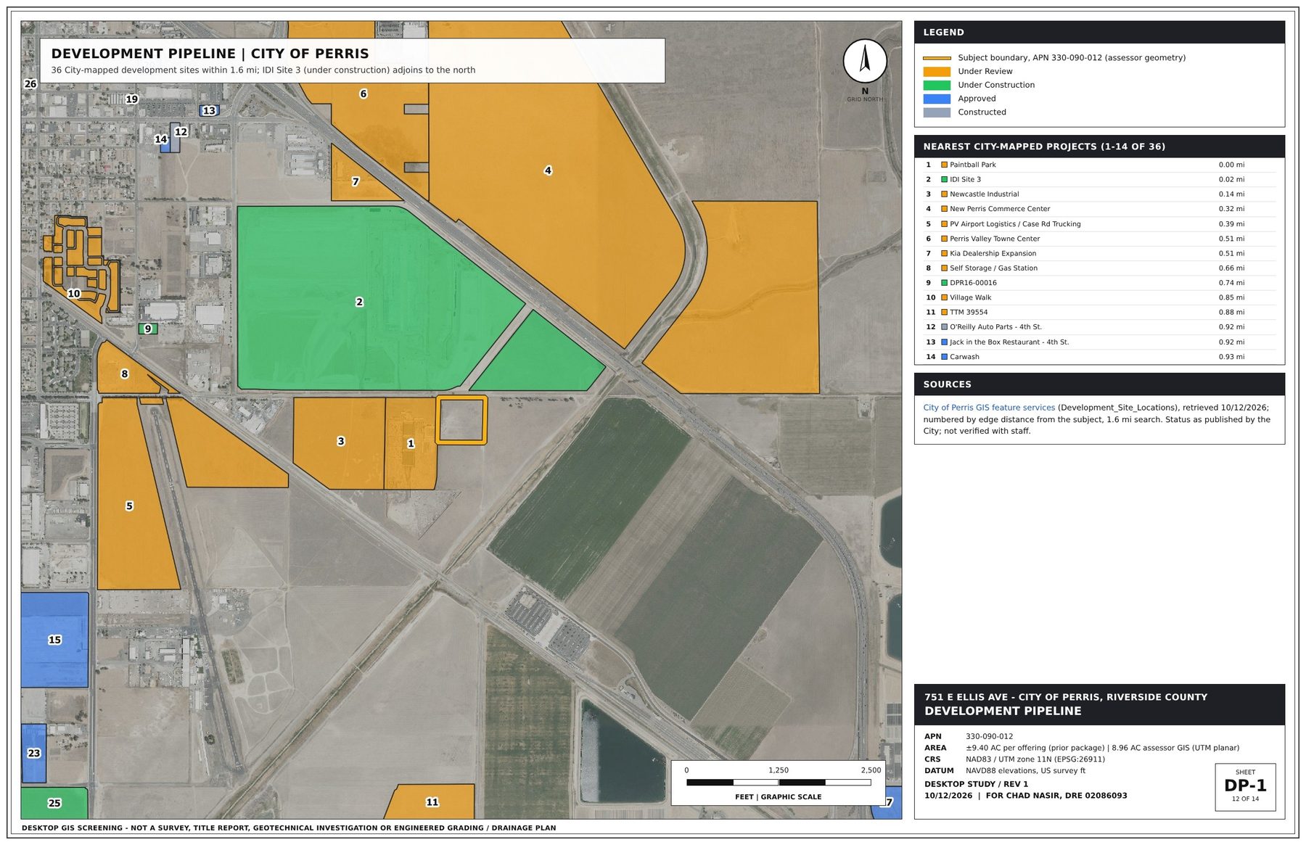Image resolution: width=1306 pixels, height=845 pixels.
Task: Click map site label 6
Action: coord(364,94)
